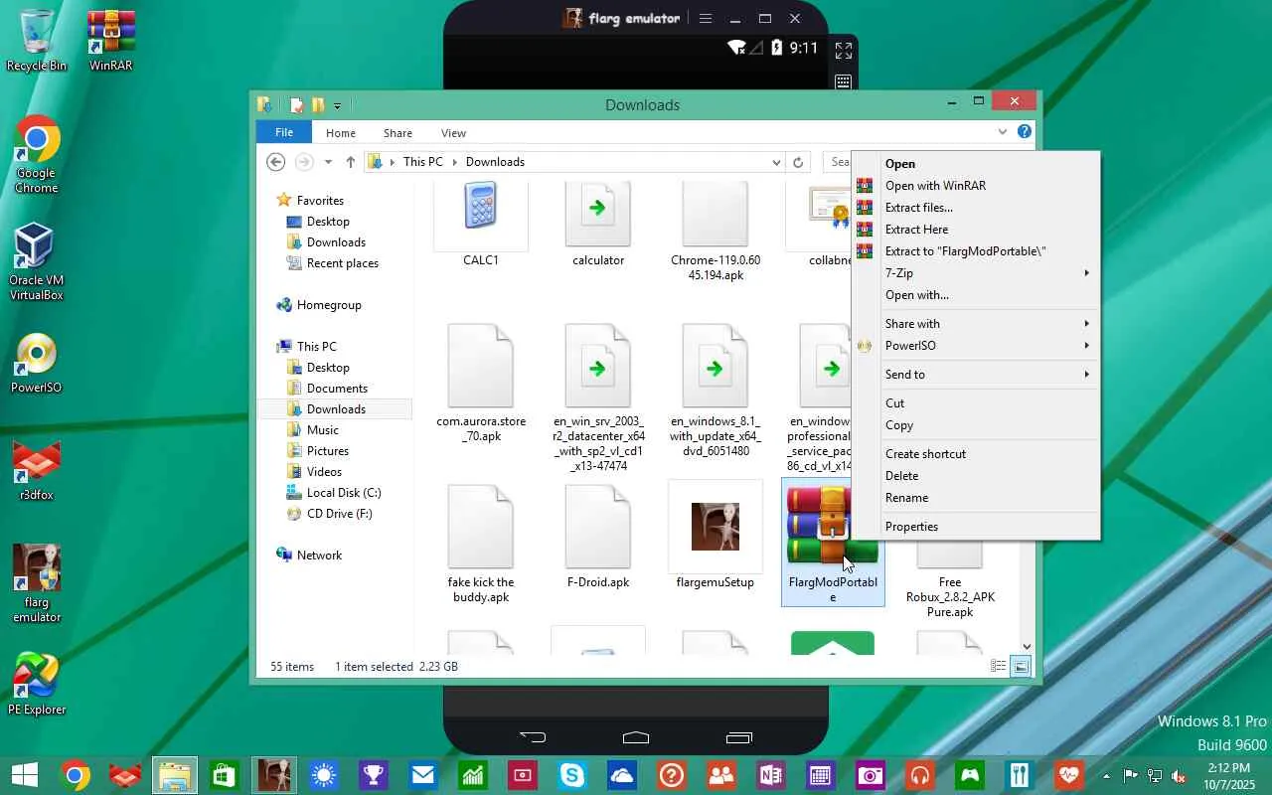The width and height of the screenshot is (1272, 795).
Task: Select the F-Droid.apk file
Action: click(598, 537)
